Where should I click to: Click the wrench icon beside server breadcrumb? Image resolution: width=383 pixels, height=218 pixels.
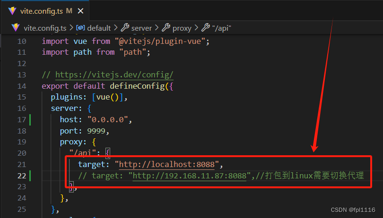(x=125, y=27)
